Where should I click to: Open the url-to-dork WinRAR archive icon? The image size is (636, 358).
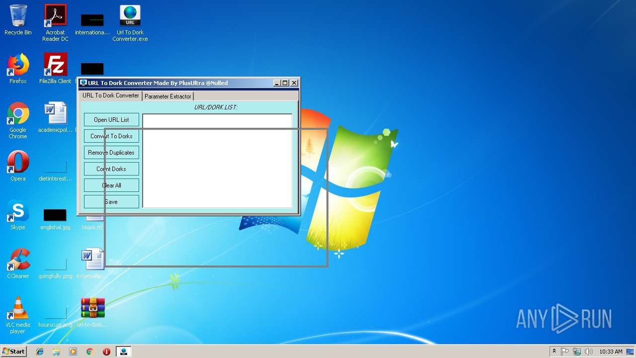click(92, 312)
